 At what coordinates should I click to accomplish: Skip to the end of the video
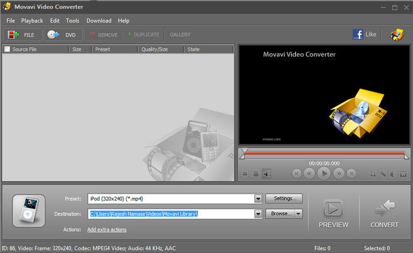(x=351, y=173)
